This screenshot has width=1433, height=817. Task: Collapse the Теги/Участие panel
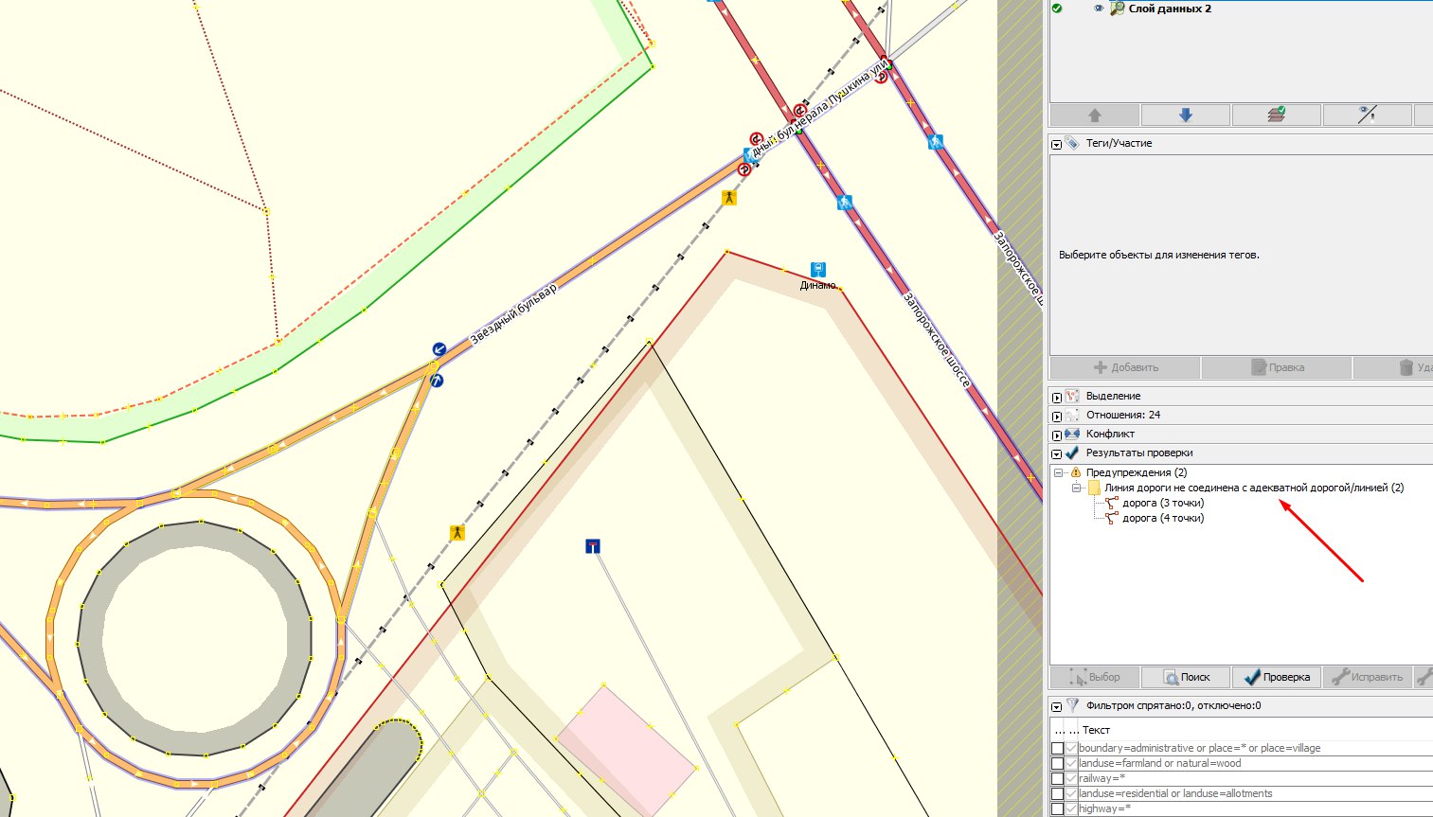pos(1057,145)
